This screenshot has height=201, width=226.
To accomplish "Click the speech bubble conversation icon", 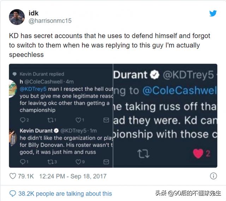I will 13,194.
